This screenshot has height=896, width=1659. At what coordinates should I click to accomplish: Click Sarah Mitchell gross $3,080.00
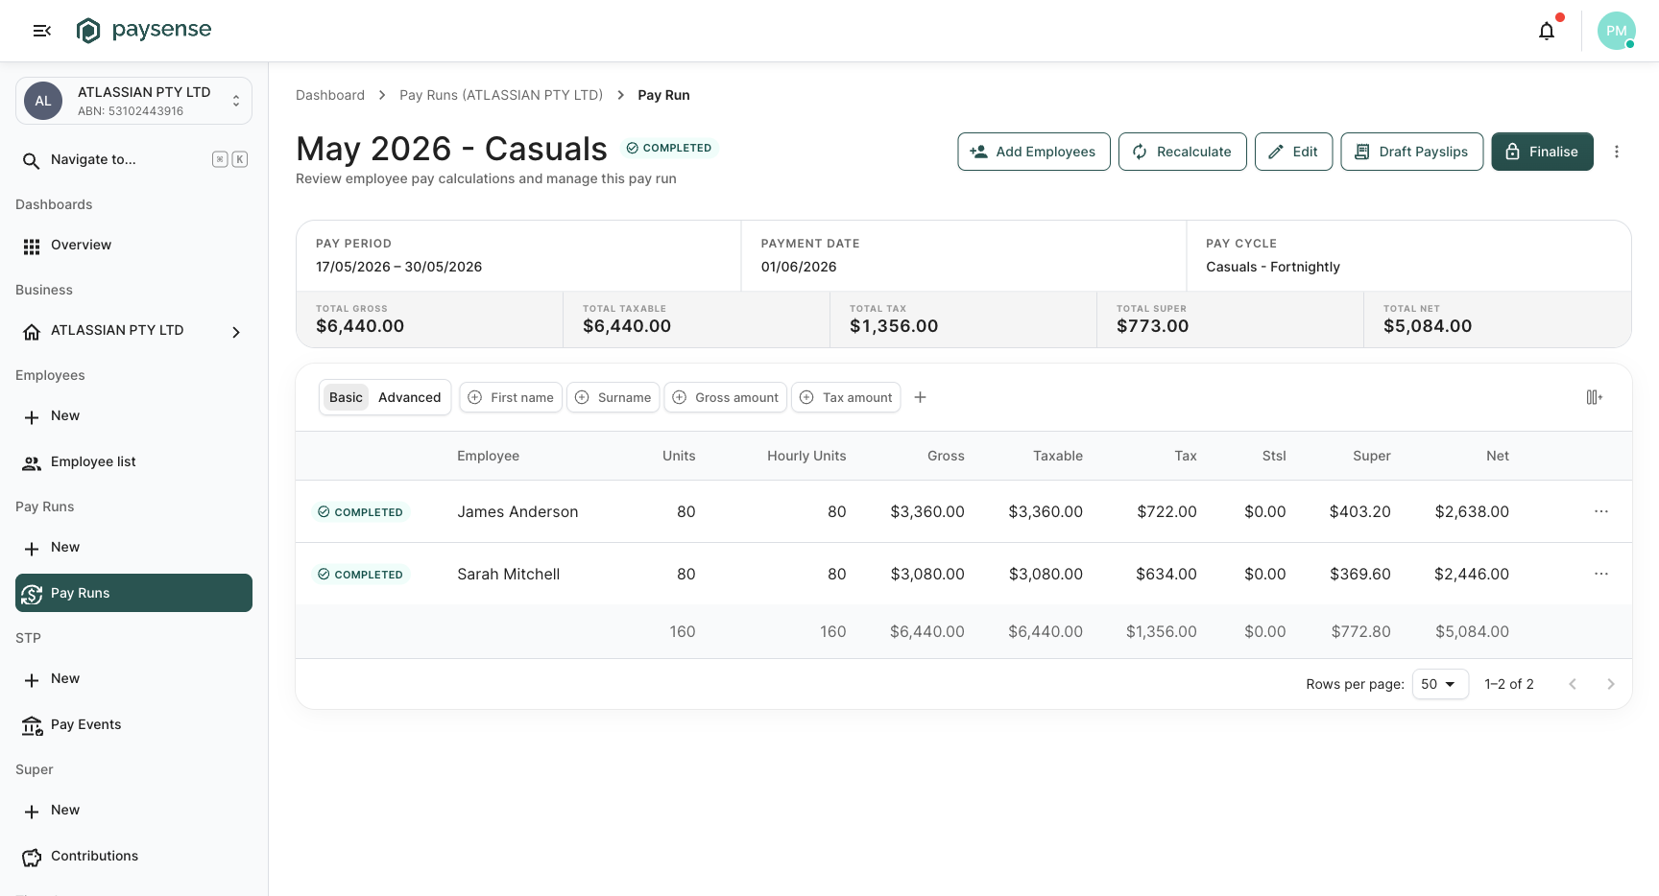[927, 575]
